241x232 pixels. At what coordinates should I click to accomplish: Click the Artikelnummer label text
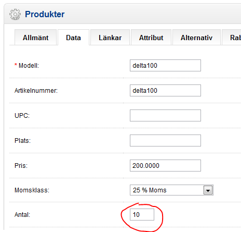coord(36,91)
